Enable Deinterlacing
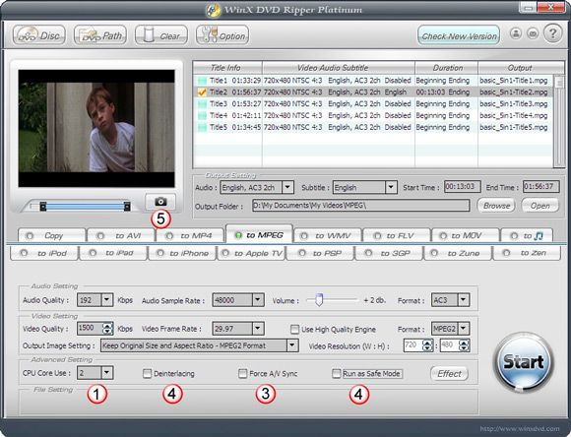This screenshot has height=437, width=571. coord(147,374)
